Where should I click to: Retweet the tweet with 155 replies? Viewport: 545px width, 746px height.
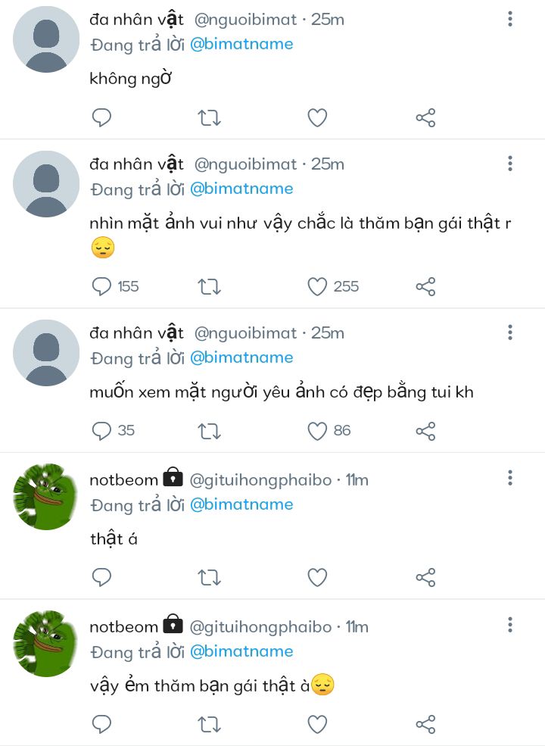pos(209,286)
